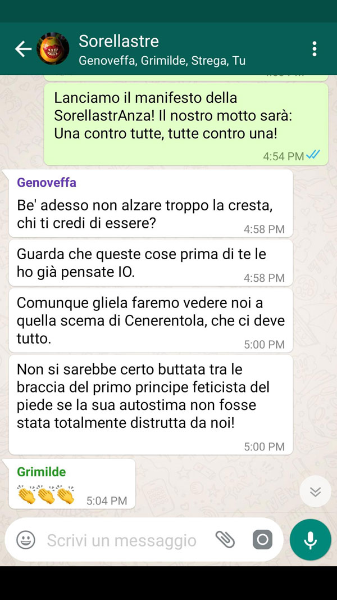Tap the paperclip attachment icon
The width and height of the screenshot is (337, 600).
point(225,539)
